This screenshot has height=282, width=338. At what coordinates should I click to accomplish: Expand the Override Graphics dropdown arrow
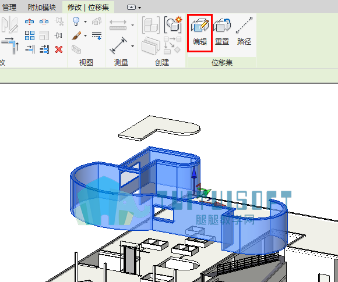point(85,35)
